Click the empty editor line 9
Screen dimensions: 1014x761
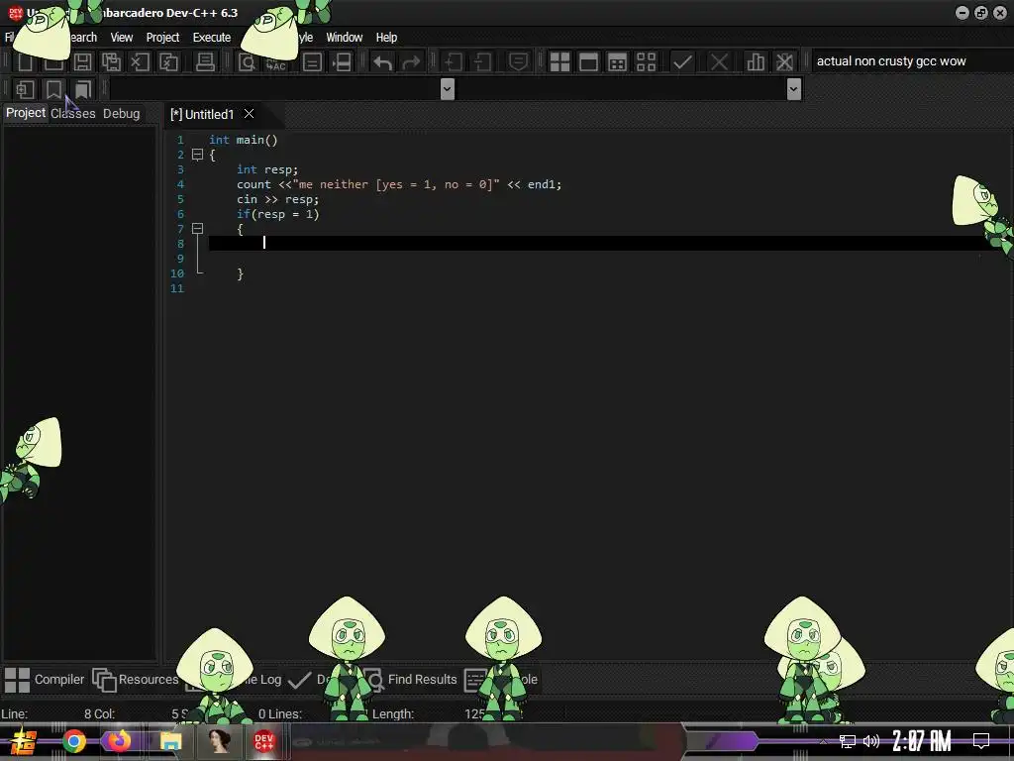pyautogui.click(x=608, y=259)
